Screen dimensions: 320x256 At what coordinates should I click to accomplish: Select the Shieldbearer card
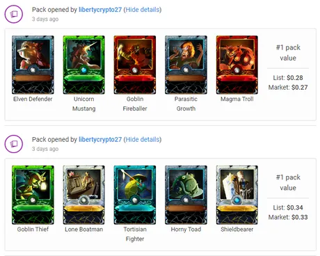point(237,195)
